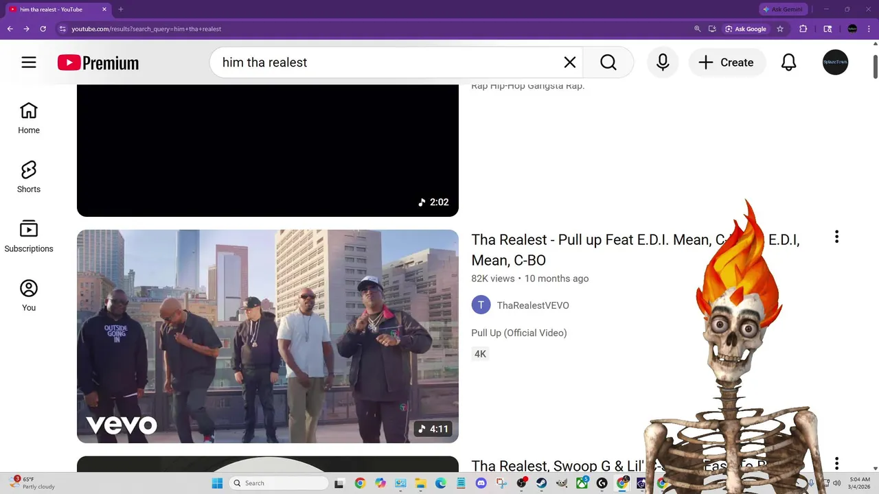Play the Pull up Feat E.D.I. Mean thumbnail
Screen dimensions: 879x494
[x=268, y=336]
